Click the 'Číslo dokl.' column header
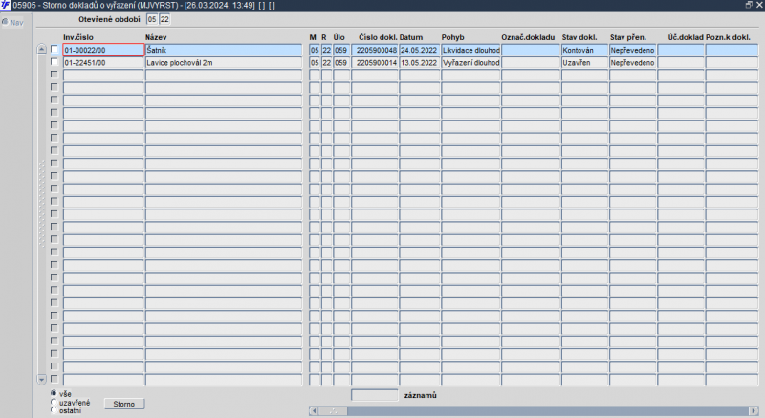 [x=378, y=37]
